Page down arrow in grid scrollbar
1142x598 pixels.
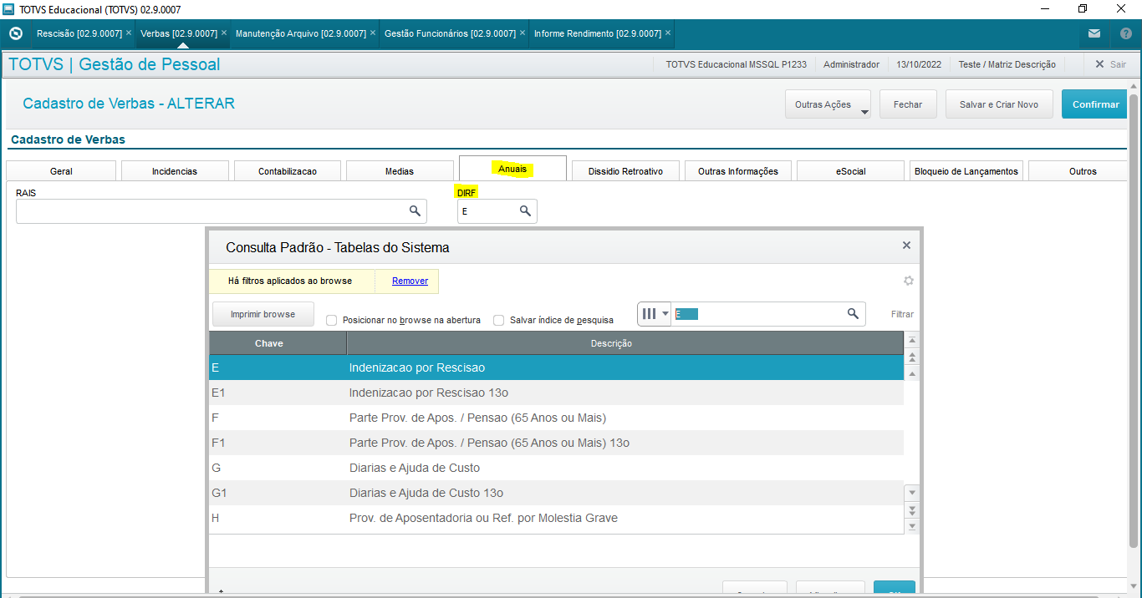(912, 509)
